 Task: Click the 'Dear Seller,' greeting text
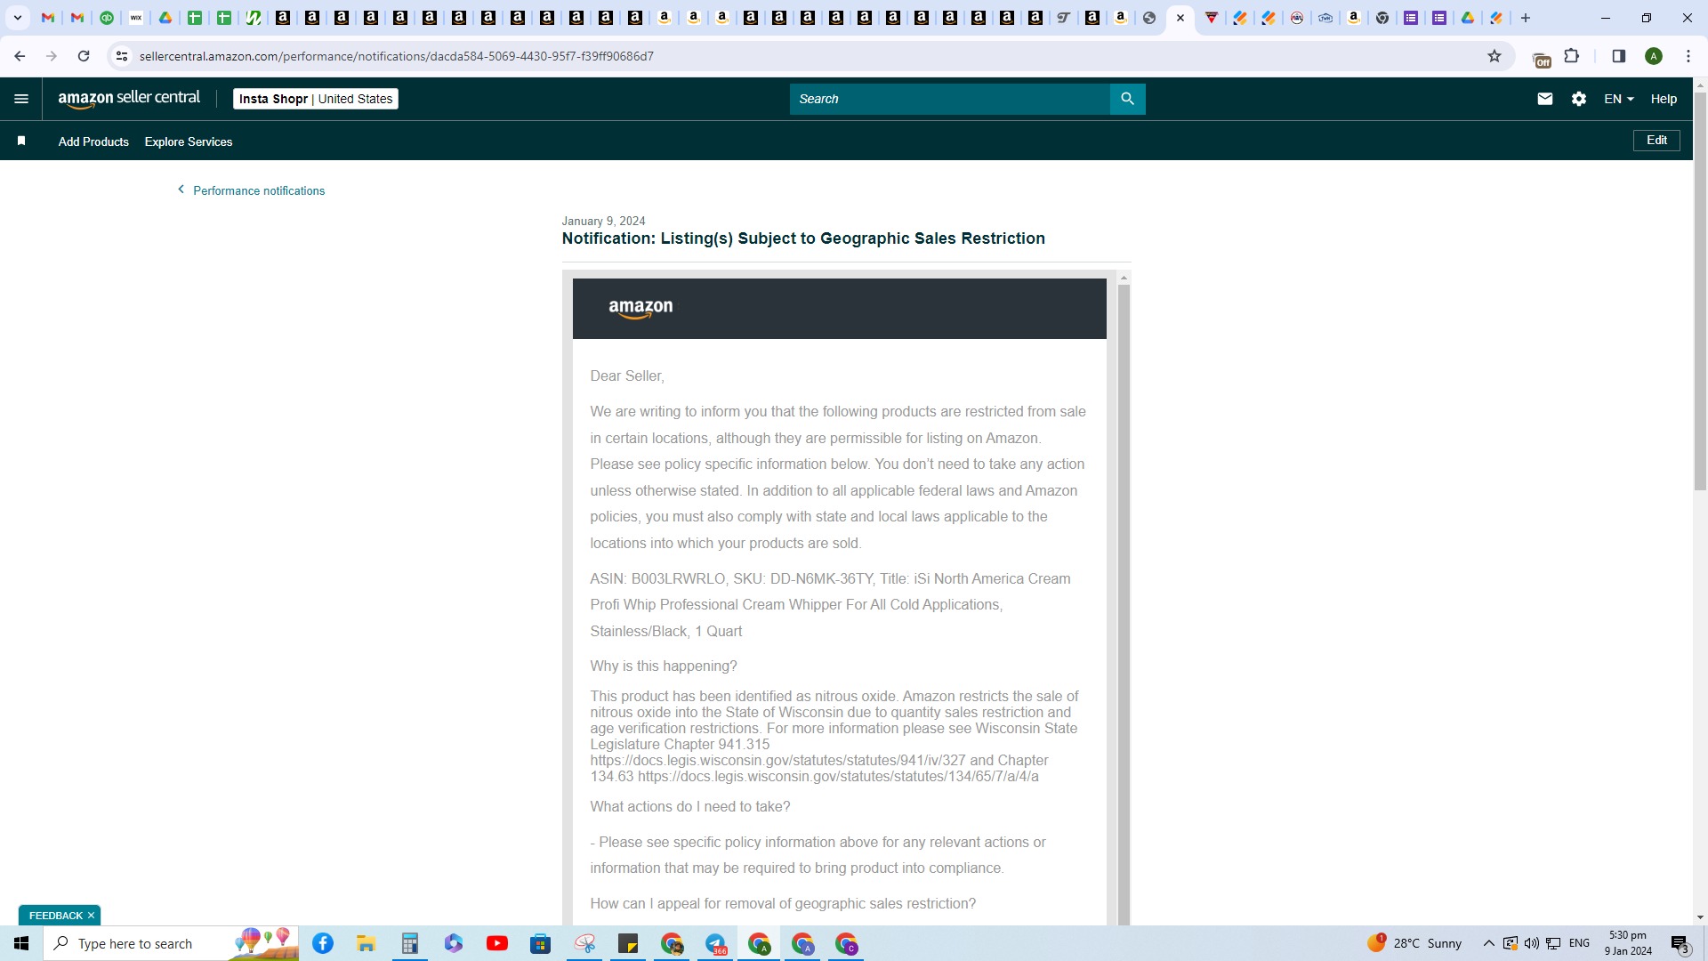pos(626,376)
